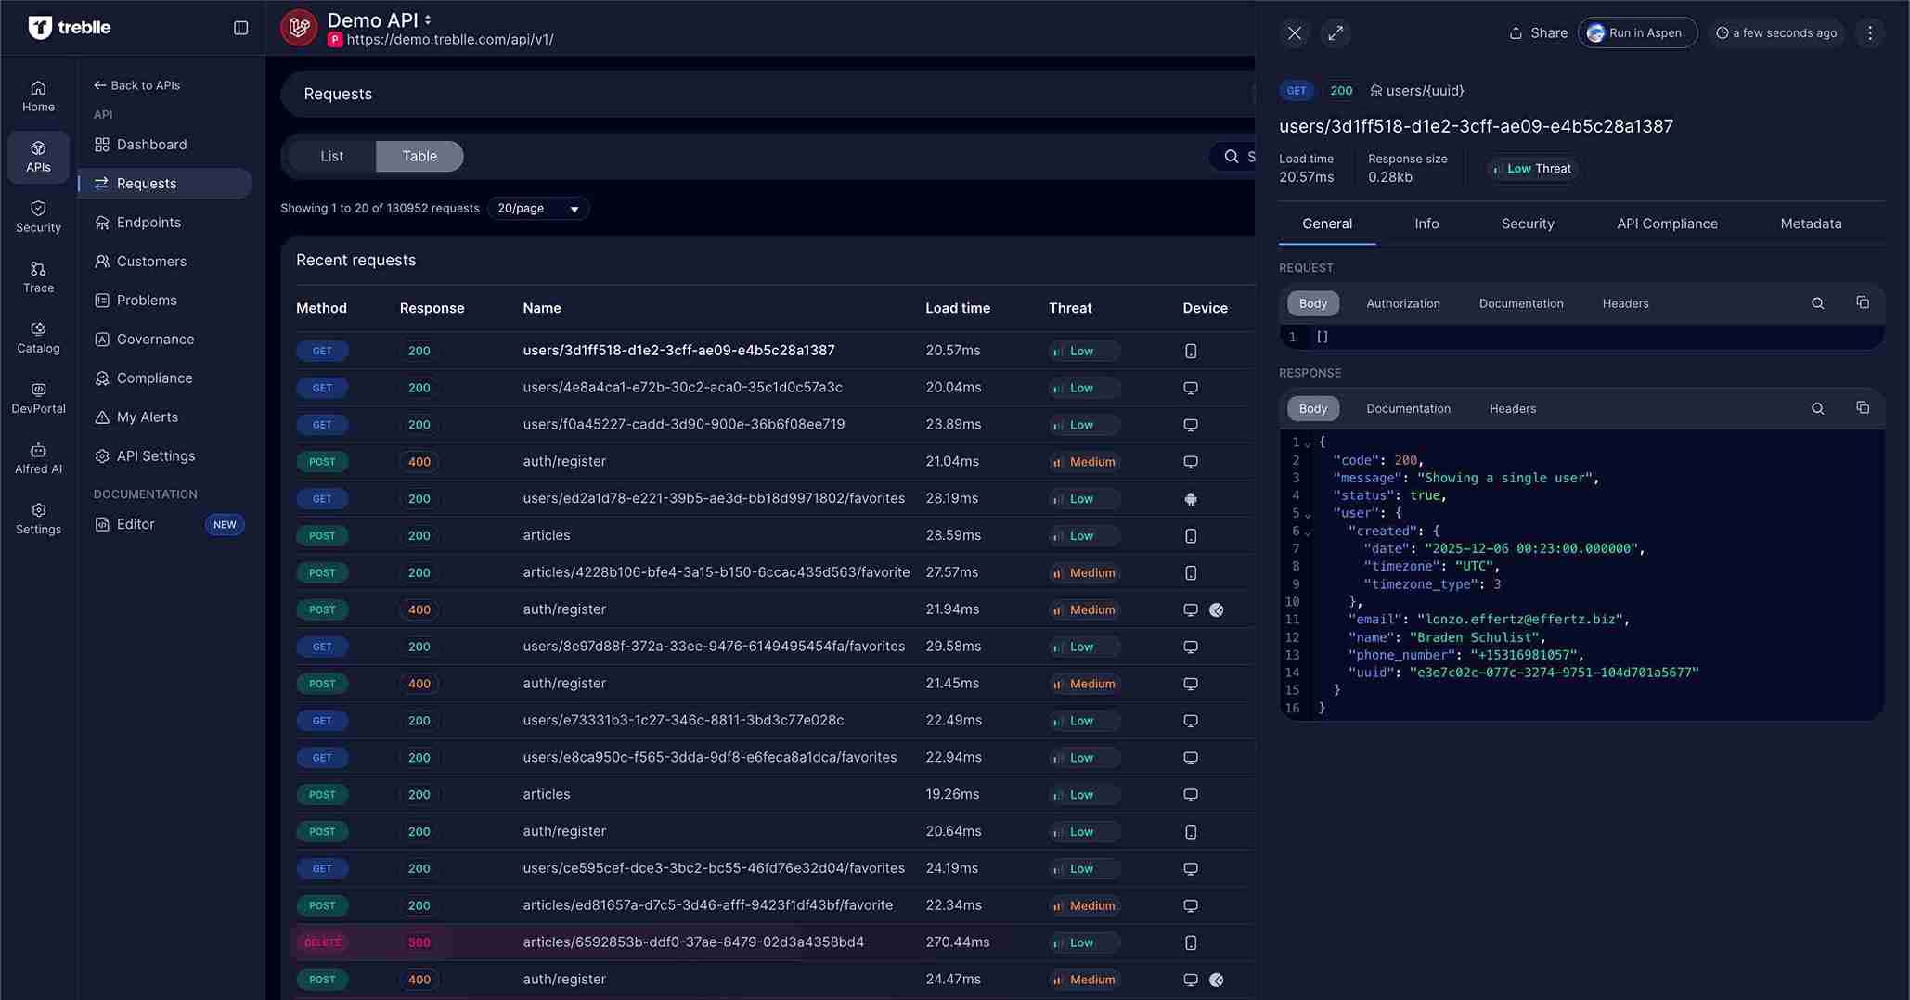Collapse the left sidebar
This screenshot has height=1000, width=1910.
click(x=239, y=28)
